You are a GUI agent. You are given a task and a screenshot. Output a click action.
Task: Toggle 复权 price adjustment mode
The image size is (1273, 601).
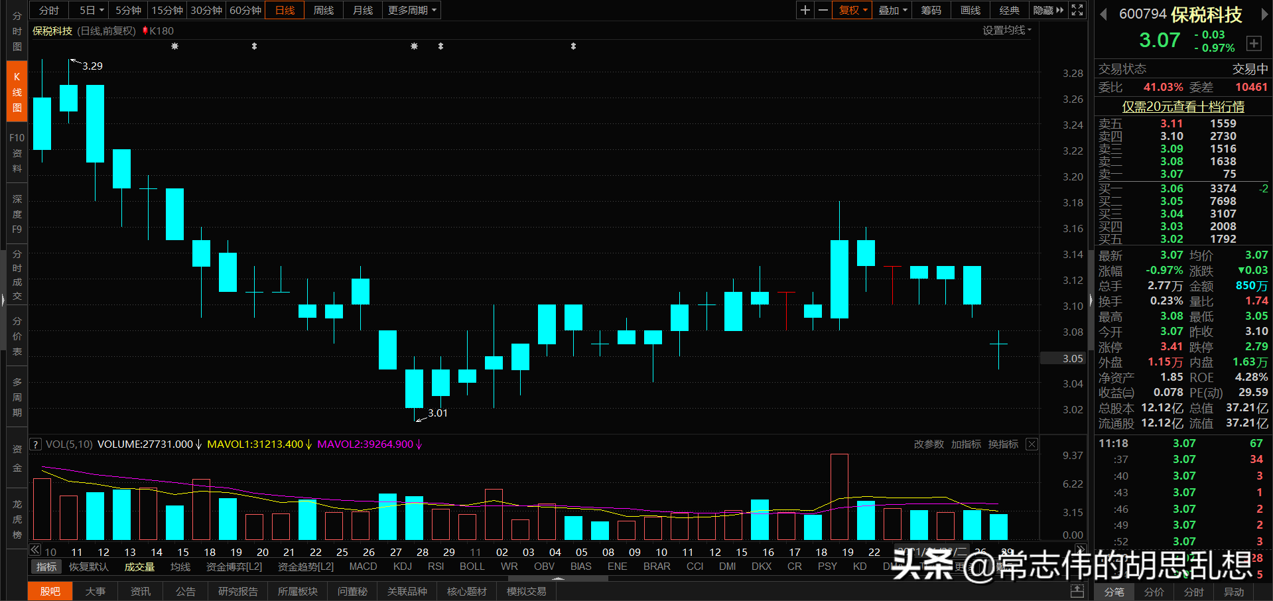point(851,10)
